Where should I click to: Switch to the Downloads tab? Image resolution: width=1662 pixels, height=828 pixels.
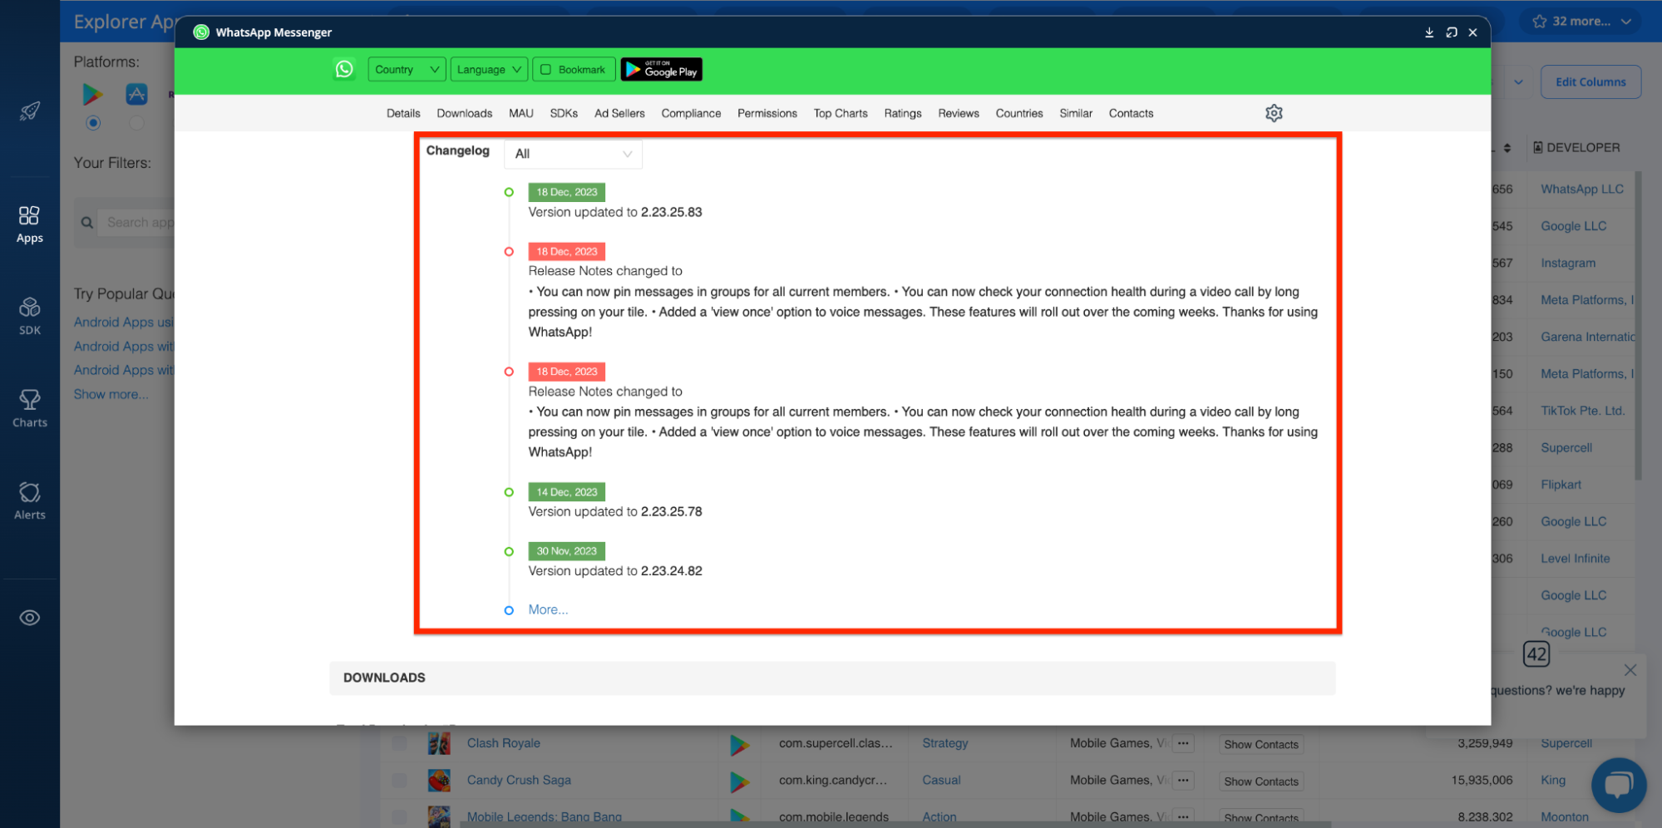[x=465, y=113]
